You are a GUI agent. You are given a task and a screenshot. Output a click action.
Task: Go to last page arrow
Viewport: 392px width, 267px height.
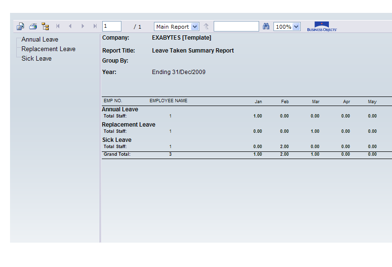tap(95, 27)
